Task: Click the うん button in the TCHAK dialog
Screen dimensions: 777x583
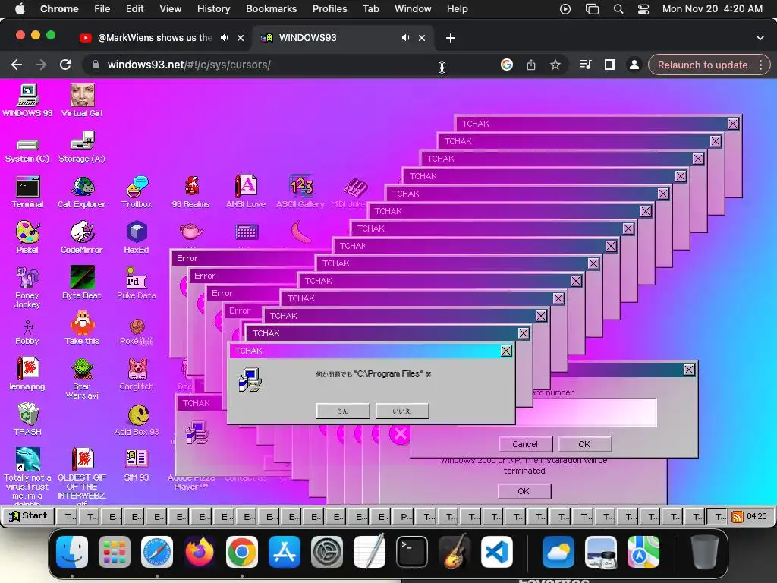Action: click(343, 411)
